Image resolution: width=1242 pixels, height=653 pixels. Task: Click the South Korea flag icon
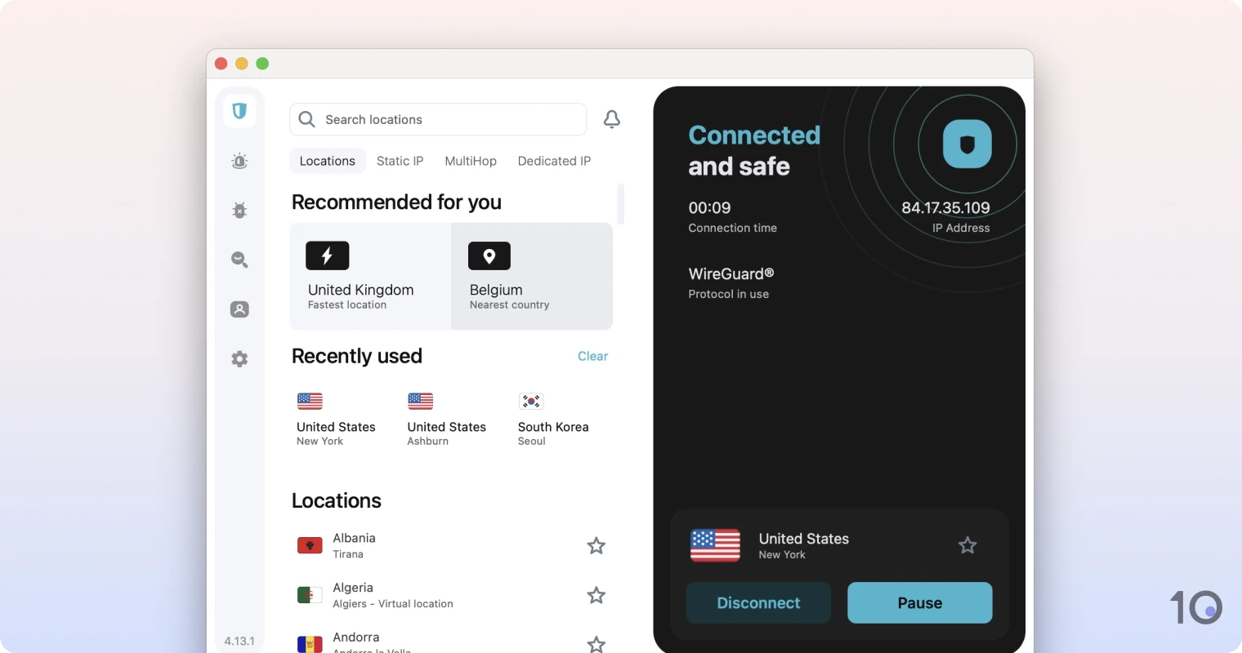pyautogui.click(x=530, y=400)
